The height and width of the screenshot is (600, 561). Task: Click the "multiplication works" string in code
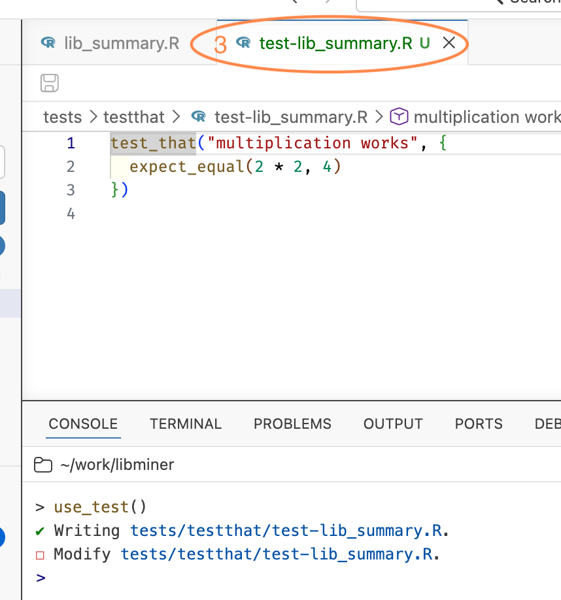[312, 143]
